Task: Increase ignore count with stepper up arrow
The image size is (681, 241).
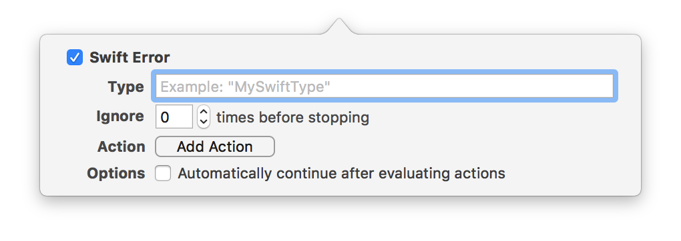Action: (x=204, y=111)
